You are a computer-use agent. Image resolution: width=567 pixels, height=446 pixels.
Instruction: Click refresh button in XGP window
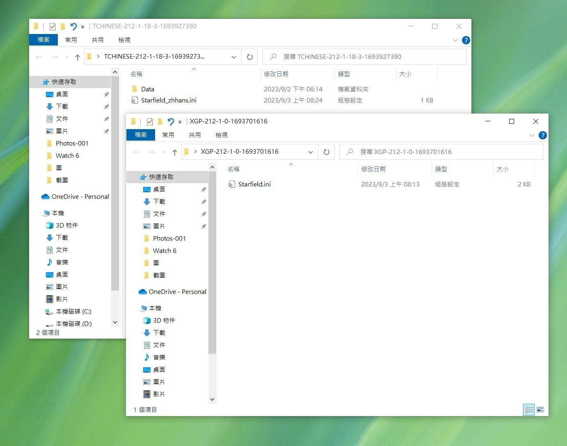[327, 152]
